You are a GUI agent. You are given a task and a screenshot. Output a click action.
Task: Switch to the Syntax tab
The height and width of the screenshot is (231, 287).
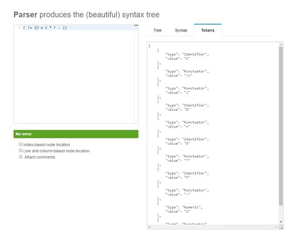click(181, 30)
